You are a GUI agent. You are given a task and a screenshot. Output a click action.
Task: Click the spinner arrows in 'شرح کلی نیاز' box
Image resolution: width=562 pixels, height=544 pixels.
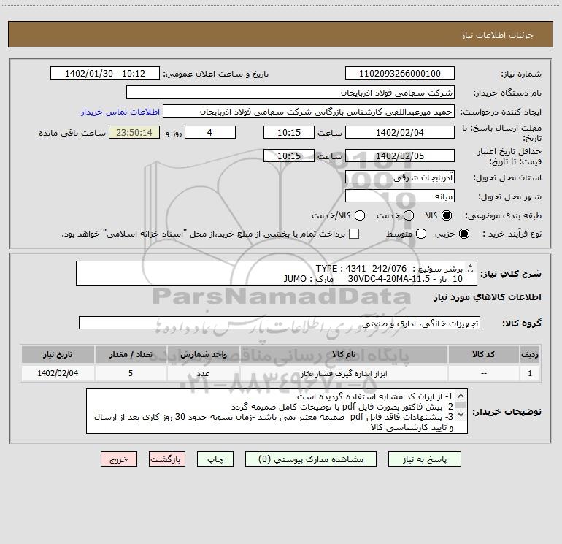471,268
